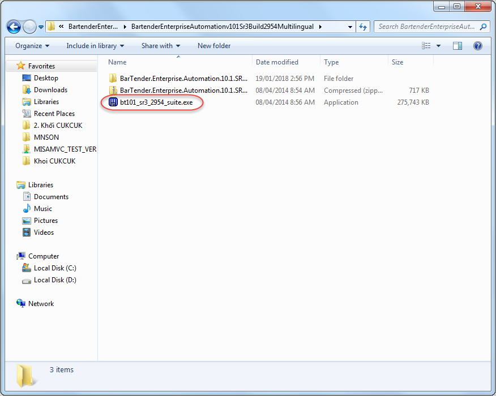Open Include in library menu

point(95,46)
